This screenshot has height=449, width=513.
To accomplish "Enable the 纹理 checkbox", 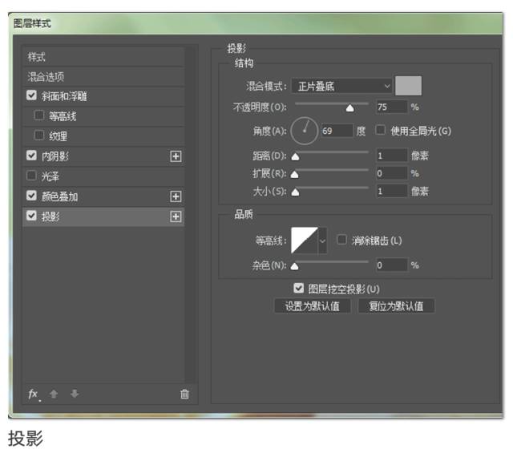I will click(39, 136).
